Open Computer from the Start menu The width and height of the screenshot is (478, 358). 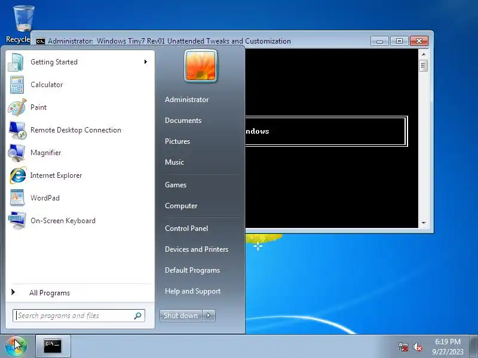click(181, 206)
